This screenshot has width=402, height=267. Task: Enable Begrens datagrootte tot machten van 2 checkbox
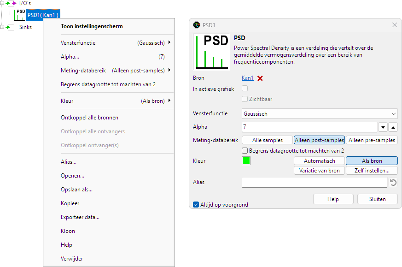click(245, 150)
